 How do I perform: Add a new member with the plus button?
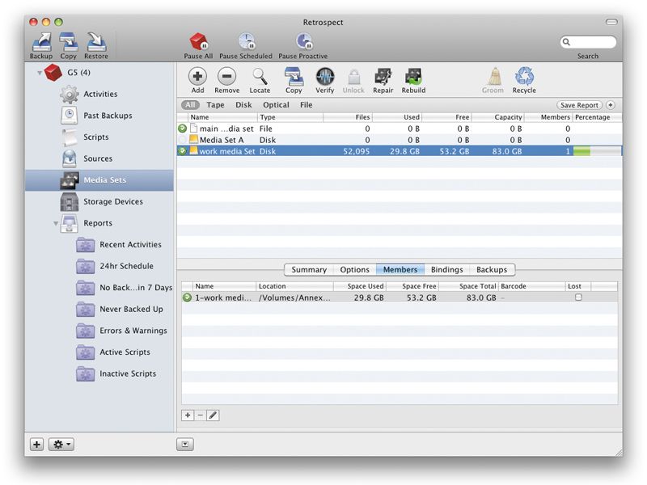[x=189, y=415]
